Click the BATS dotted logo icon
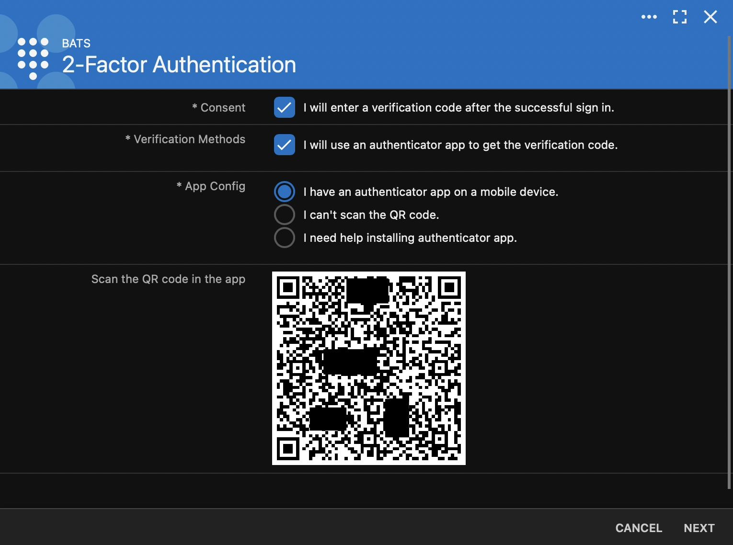 pyautogui.click(x=33, y=58)
